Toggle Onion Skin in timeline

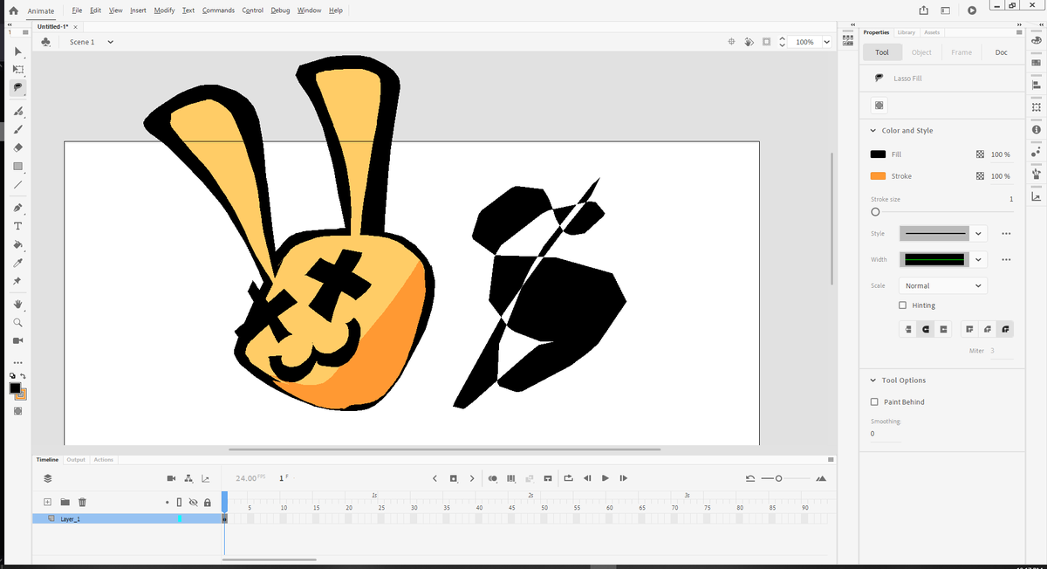pyautogui.click(x=493, y=478)
